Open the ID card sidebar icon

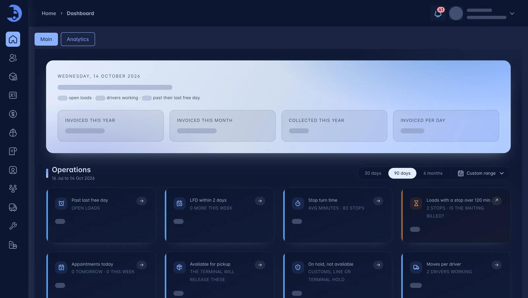click(13, 95)
